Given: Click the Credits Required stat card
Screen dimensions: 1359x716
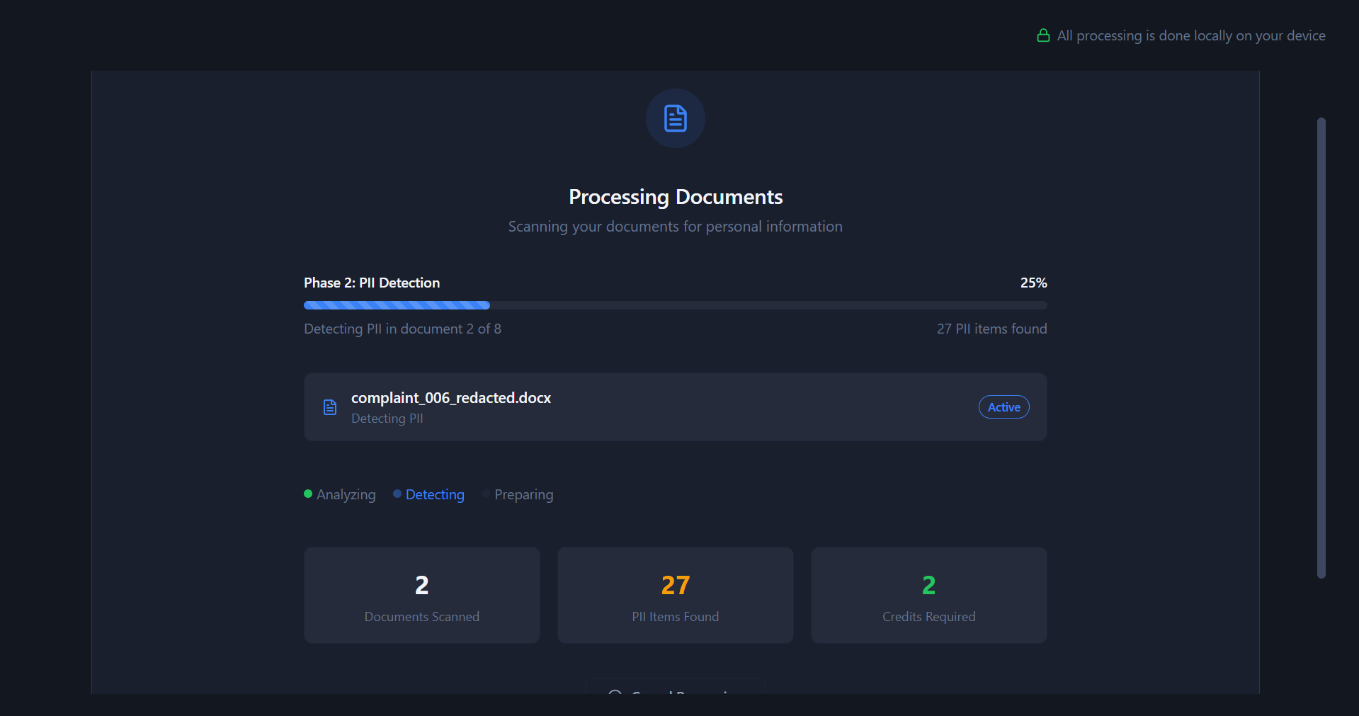Looking at the screenshot, I should 928,595.
